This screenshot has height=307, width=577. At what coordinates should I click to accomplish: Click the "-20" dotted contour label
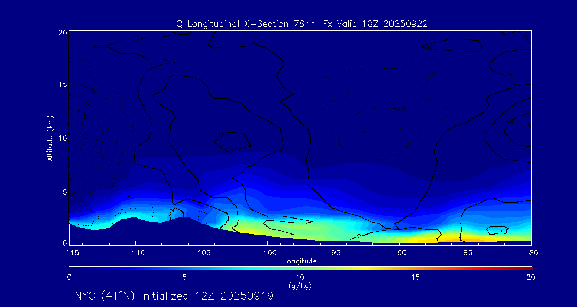tap(84, 116)
